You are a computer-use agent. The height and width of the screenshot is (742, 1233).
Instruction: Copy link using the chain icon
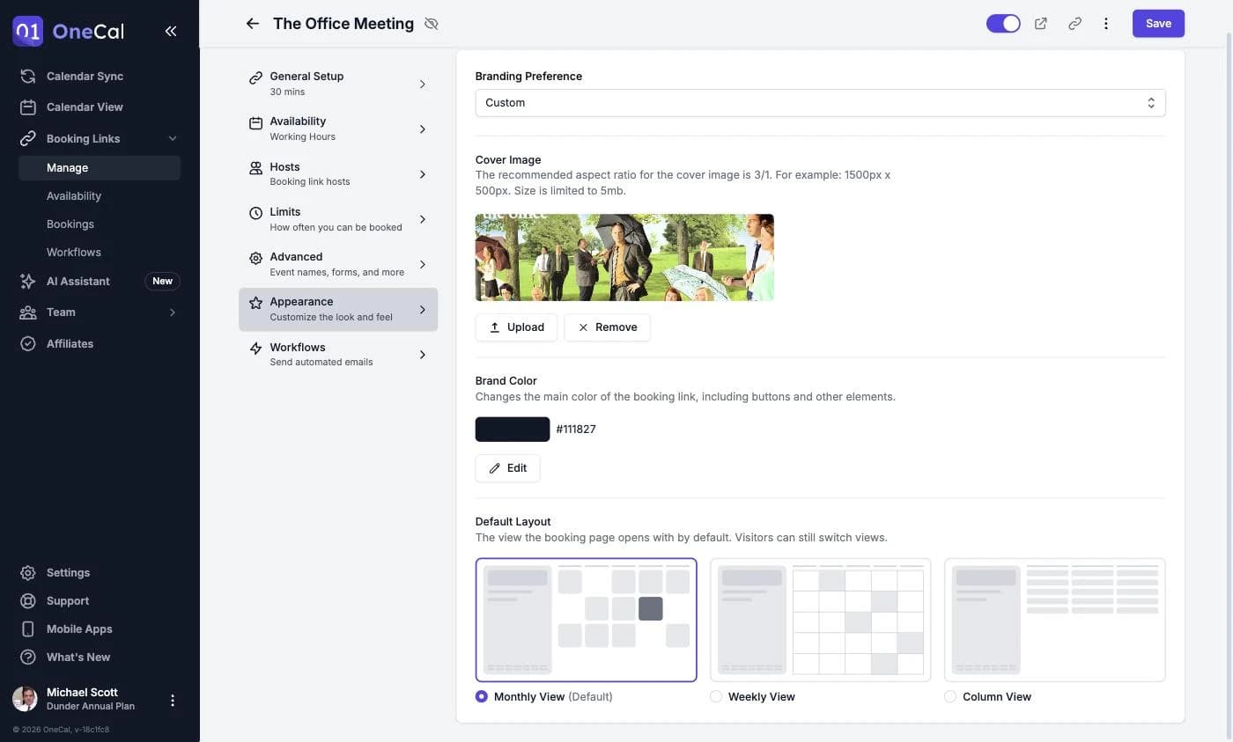1074,24
